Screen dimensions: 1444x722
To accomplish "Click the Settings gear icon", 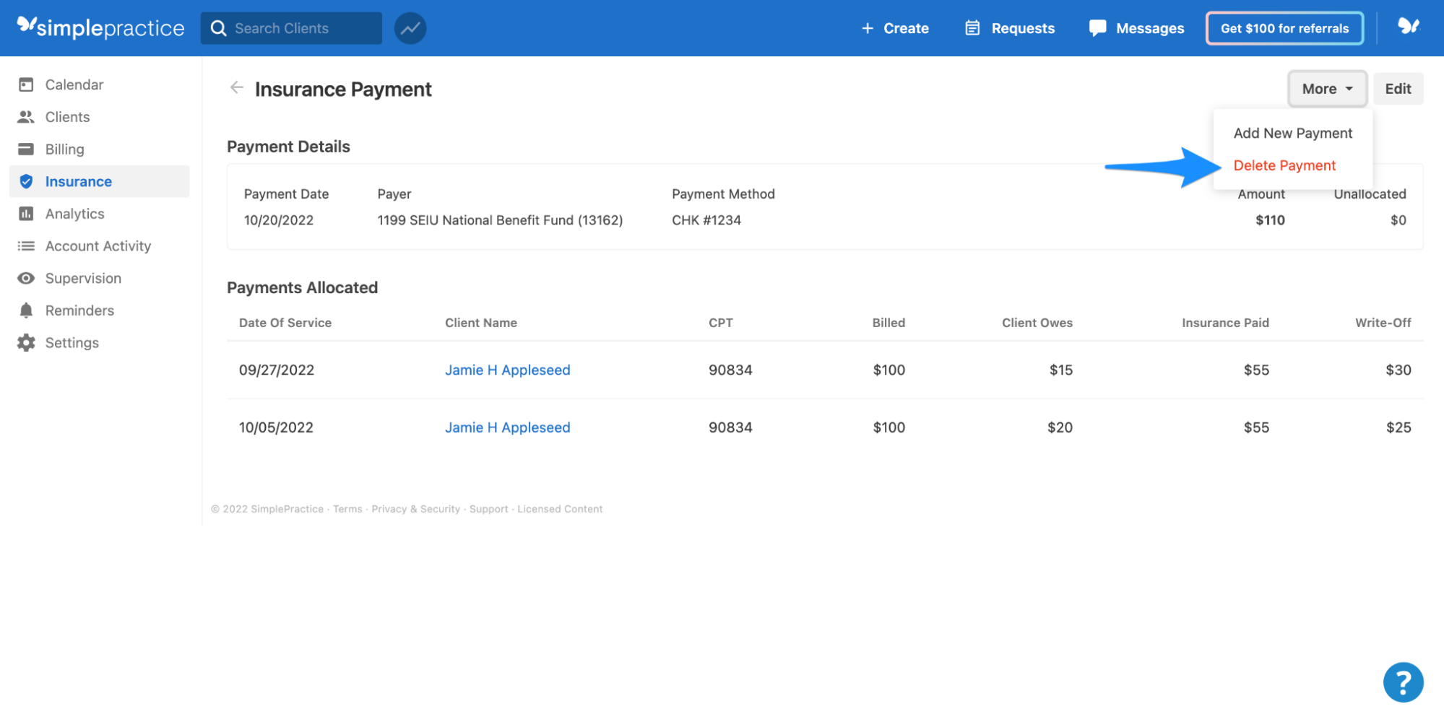I will click(x=26, y=343).
